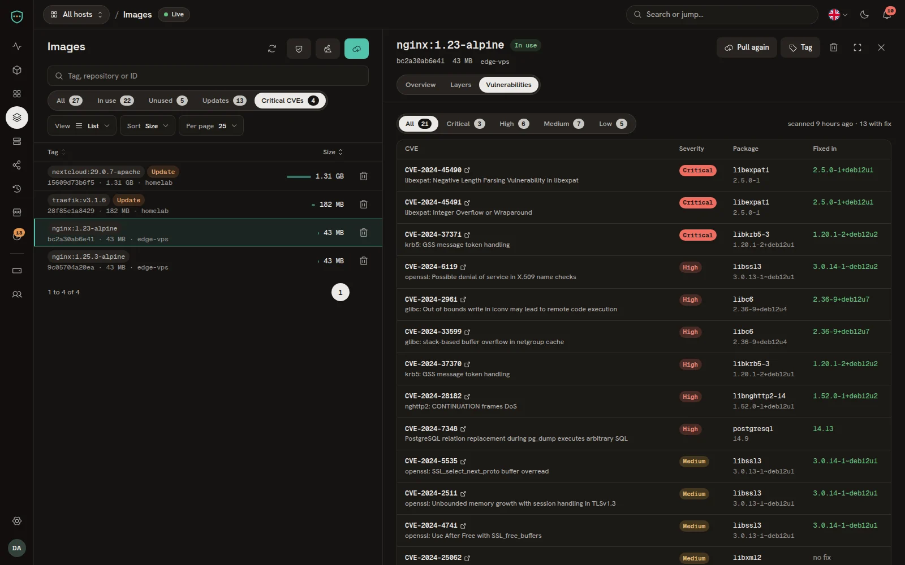Click the green pull image cloud button
The width and height of the screenshot is (905, 565).
356,49
